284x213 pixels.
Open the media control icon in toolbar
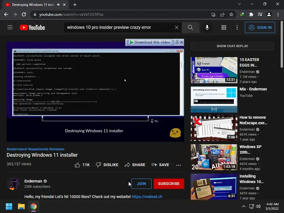(x=260, y=14)
